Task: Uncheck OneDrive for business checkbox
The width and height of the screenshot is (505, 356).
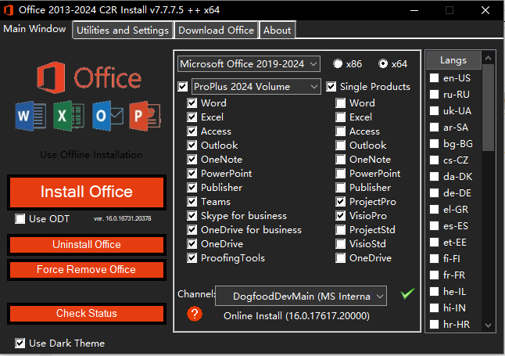Action: 192,230
